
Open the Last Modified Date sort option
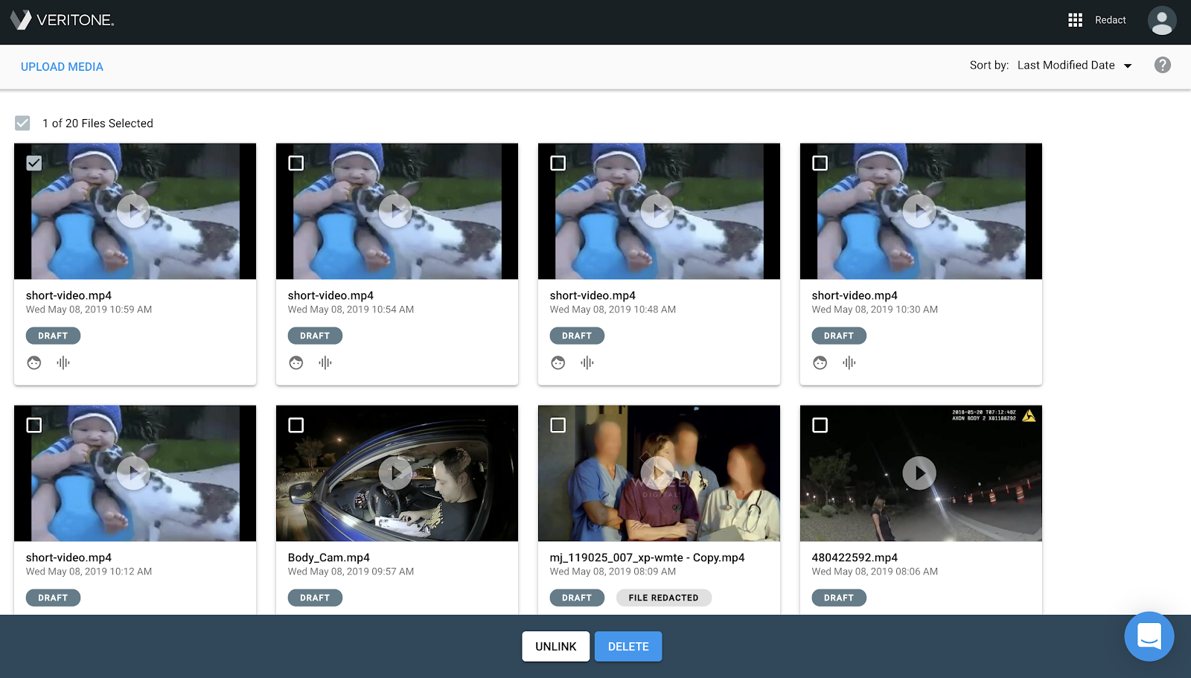coord(1065,65)
